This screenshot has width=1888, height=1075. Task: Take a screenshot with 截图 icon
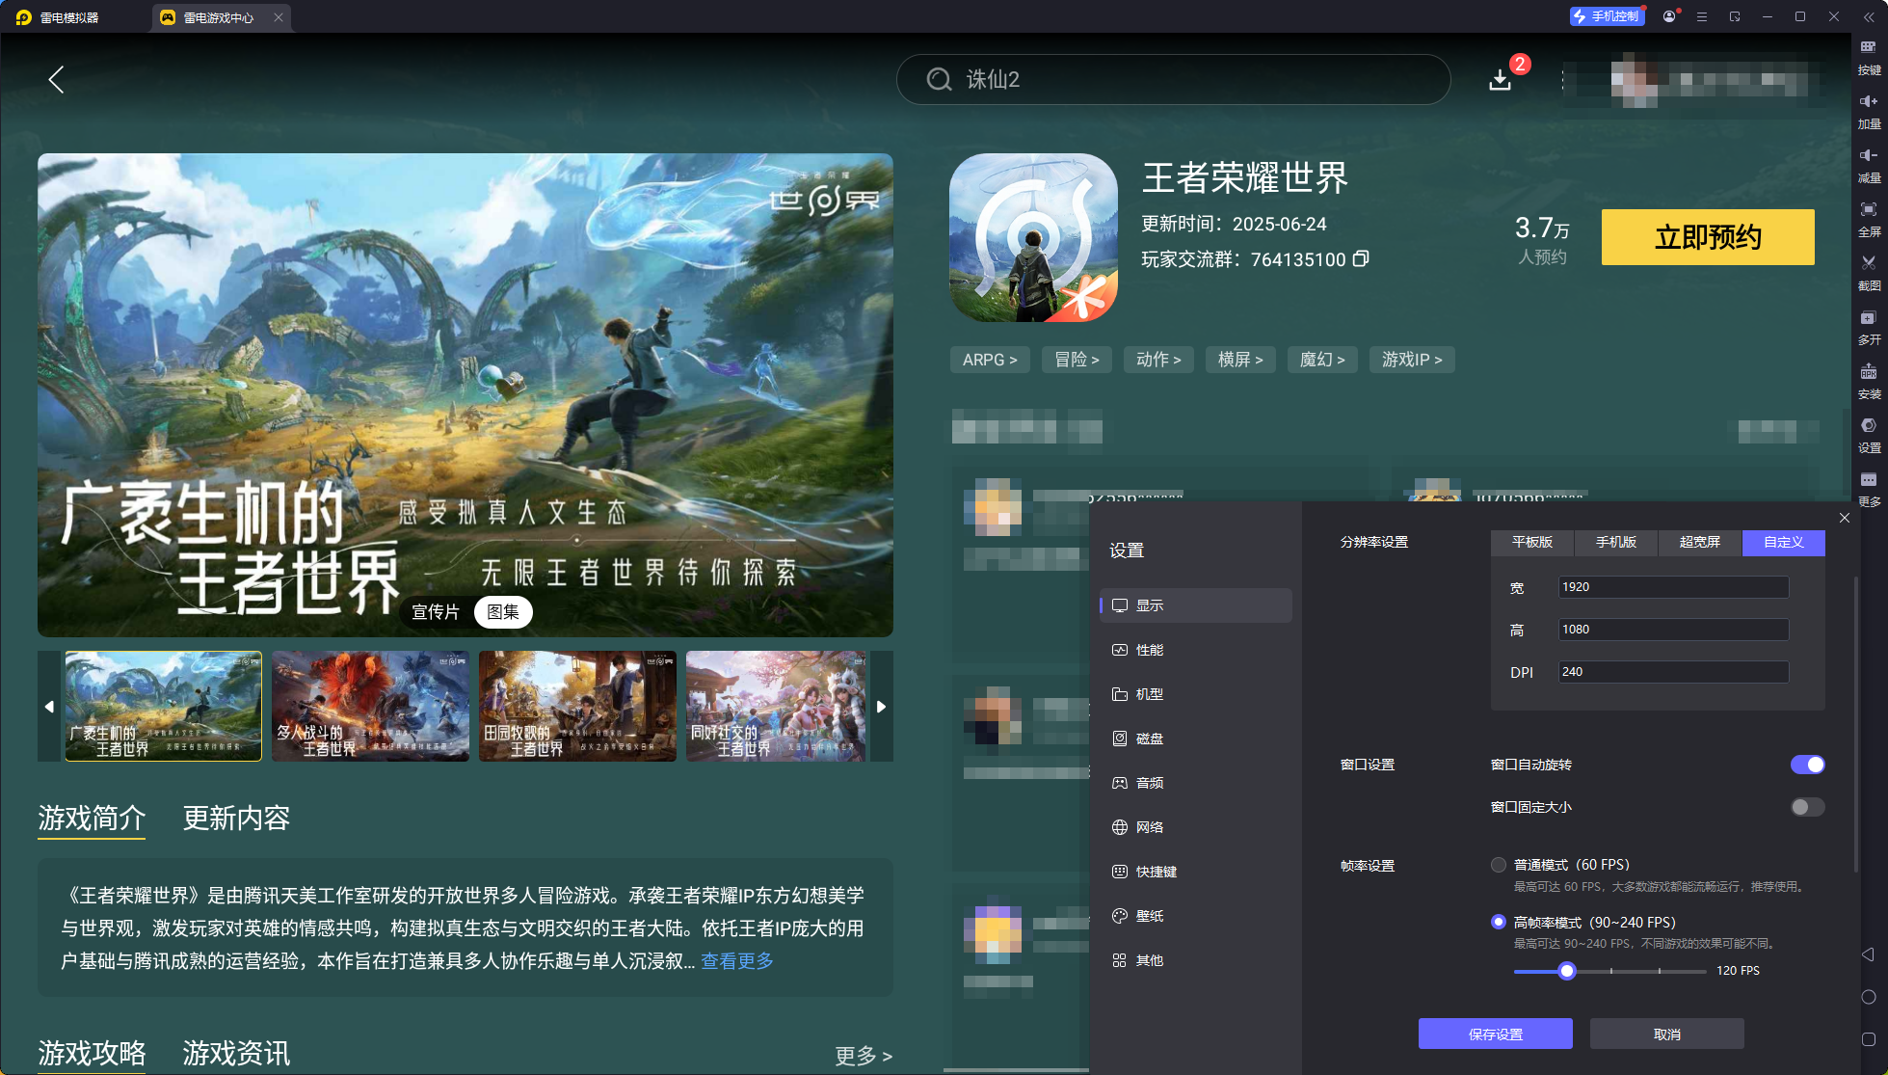[1869, 273]
